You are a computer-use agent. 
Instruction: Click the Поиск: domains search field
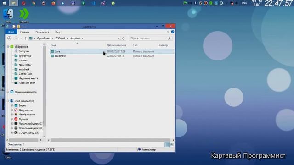point(148,38)
